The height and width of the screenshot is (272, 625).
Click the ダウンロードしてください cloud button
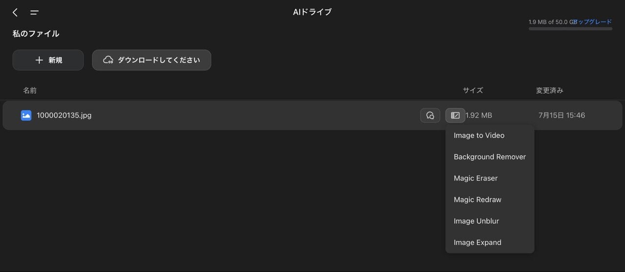[151, 60]
